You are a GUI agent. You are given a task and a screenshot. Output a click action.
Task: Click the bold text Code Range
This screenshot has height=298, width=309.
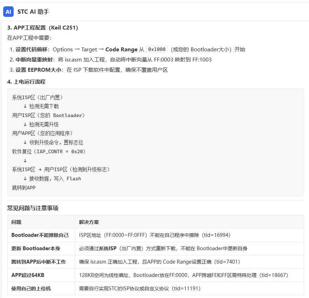point(121,49)
